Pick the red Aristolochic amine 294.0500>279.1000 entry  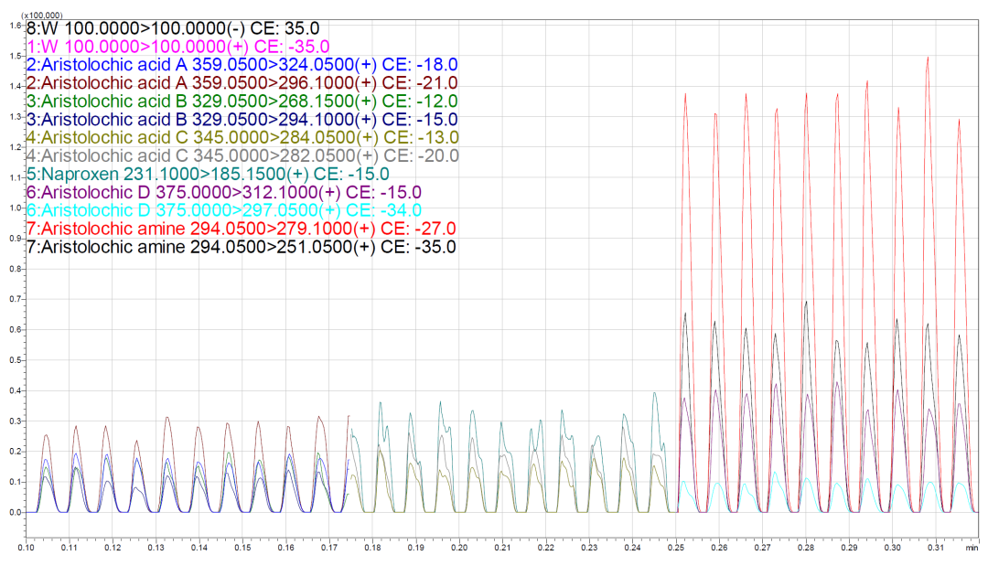(x=241, y=229)
